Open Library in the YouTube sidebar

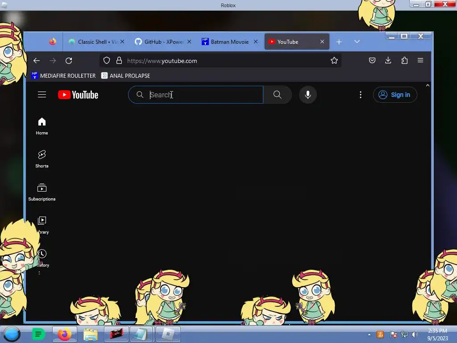pos(43,225)
